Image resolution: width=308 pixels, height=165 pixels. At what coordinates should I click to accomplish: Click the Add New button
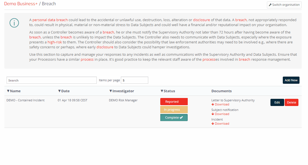291,80
